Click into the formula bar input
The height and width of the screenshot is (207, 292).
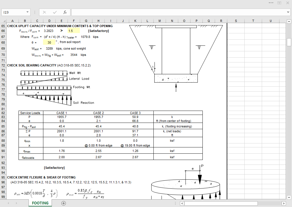click(x=179, y=12)
